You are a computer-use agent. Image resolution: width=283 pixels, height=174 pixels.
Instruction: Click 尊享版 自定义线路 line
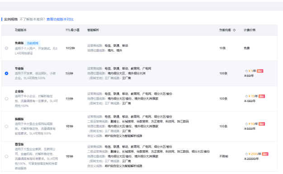(115, 166)
